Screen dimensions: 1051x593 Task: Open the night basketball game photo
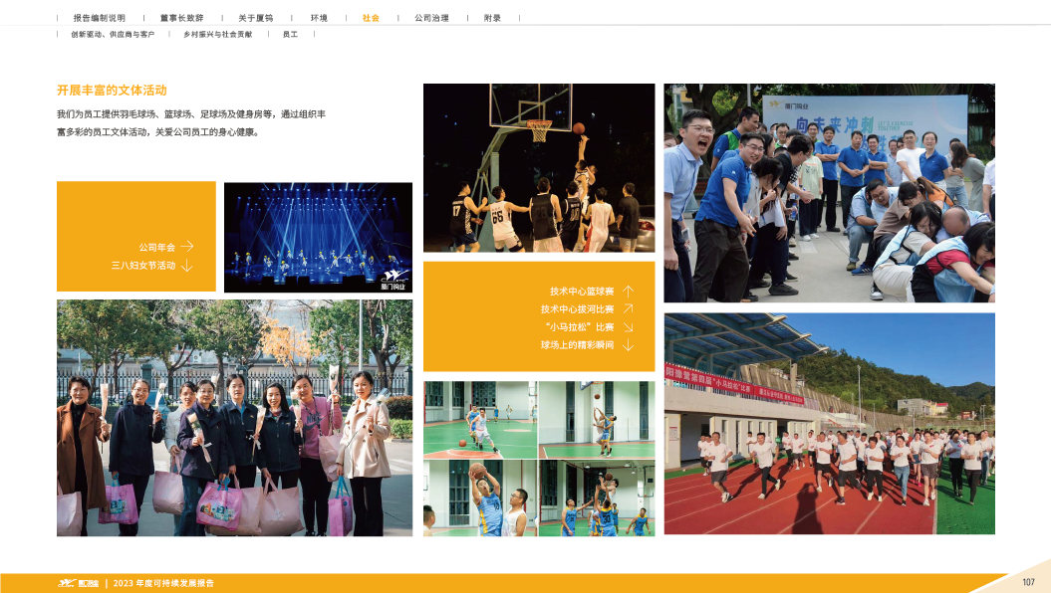click(539, 167)
